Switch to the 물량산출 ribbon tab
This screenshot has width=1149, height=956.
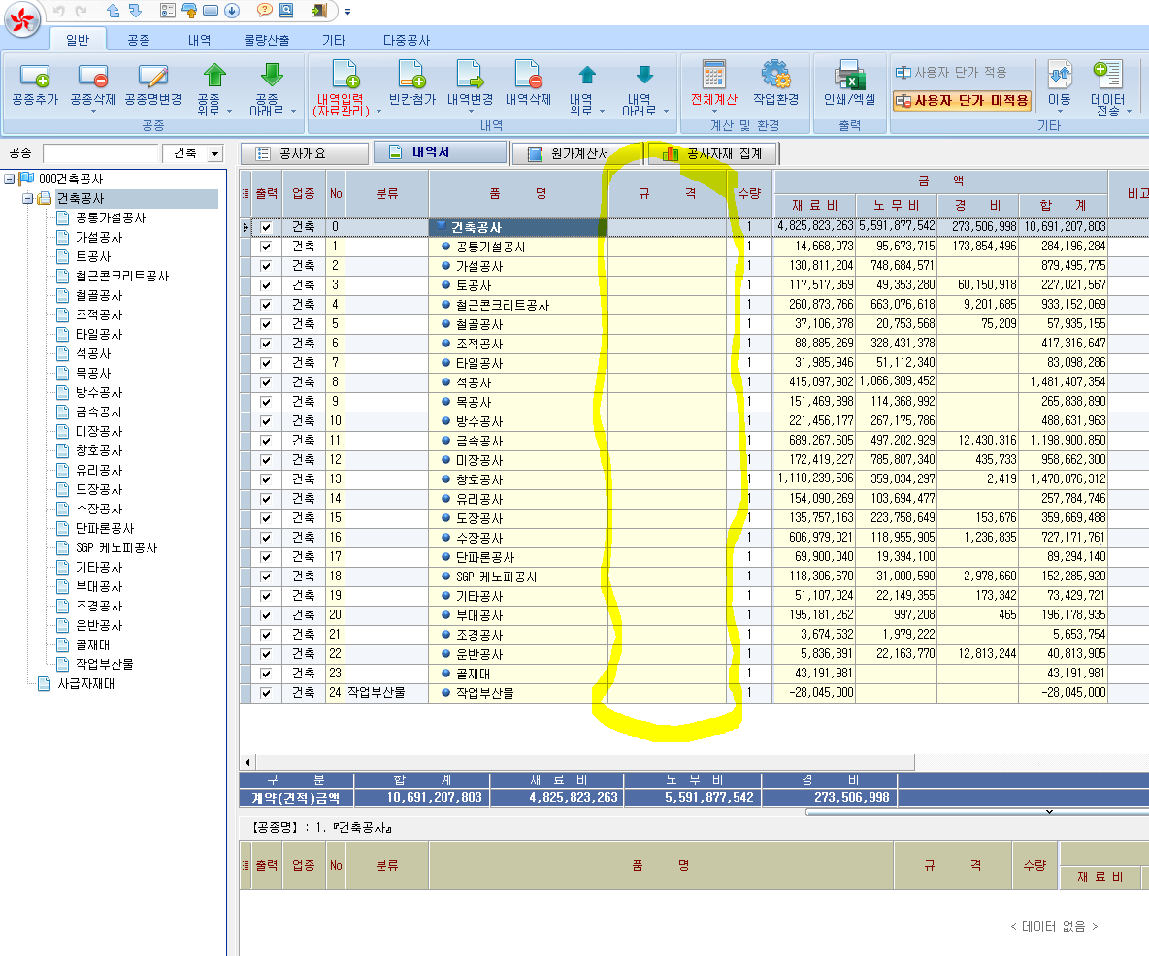pos(266,40)
